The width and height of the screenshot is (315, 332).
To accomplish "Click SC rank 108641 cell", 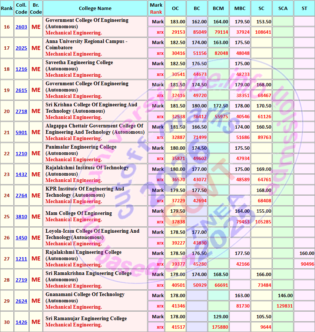I will click(x=261, y=32).
